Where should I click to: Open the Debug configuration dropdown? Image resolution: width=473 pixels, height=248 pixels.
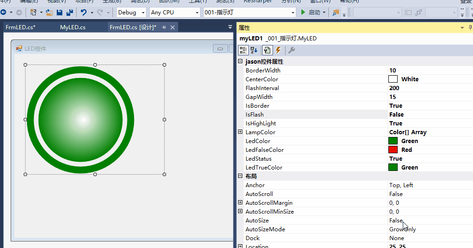(x=143, y=13)
